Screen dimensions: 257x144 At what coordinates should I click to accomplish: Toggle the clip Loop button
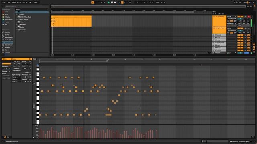(x=27, y=72)
